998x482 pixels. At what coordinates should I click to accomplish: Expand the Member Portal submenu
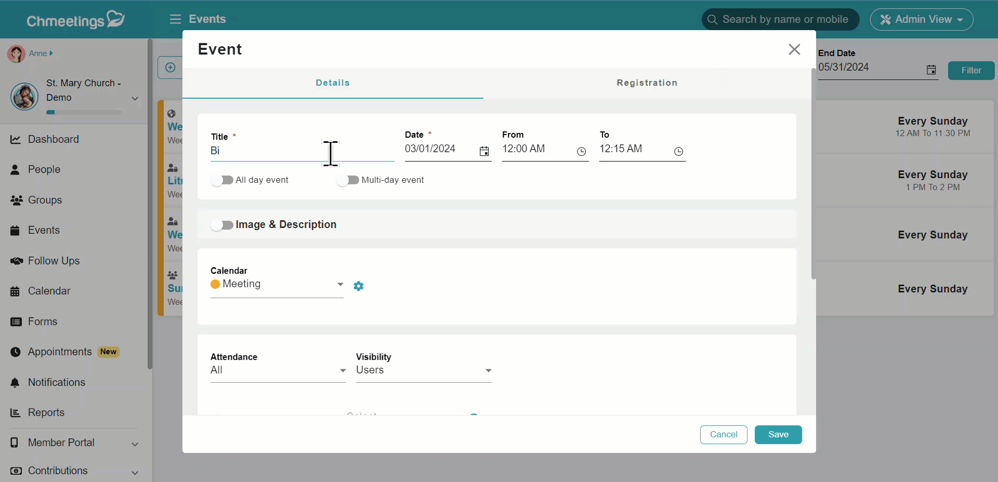click(135, 444)
